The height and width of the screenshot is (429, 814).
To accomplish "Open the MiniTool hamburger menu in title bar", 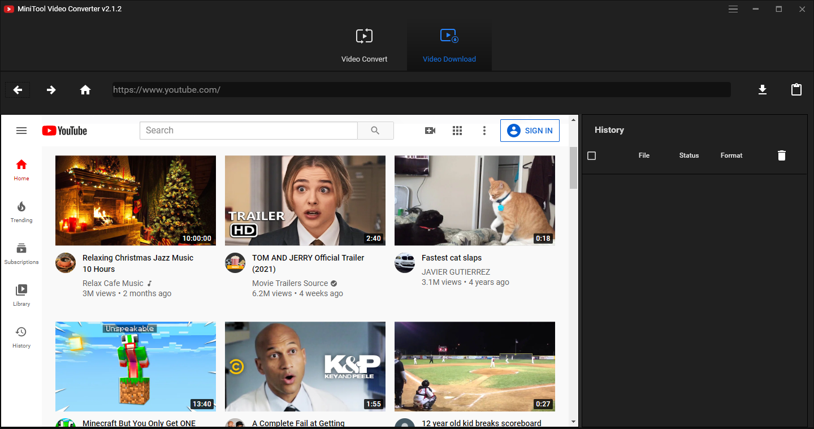I will coord(733,9).
